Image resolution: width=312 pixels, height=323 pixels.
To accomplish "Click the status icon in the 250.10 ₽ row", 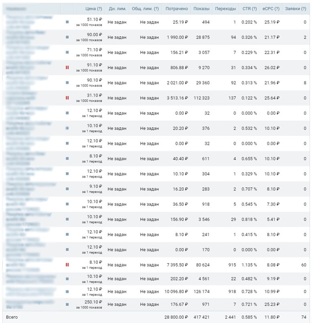I will coord(67,294).
